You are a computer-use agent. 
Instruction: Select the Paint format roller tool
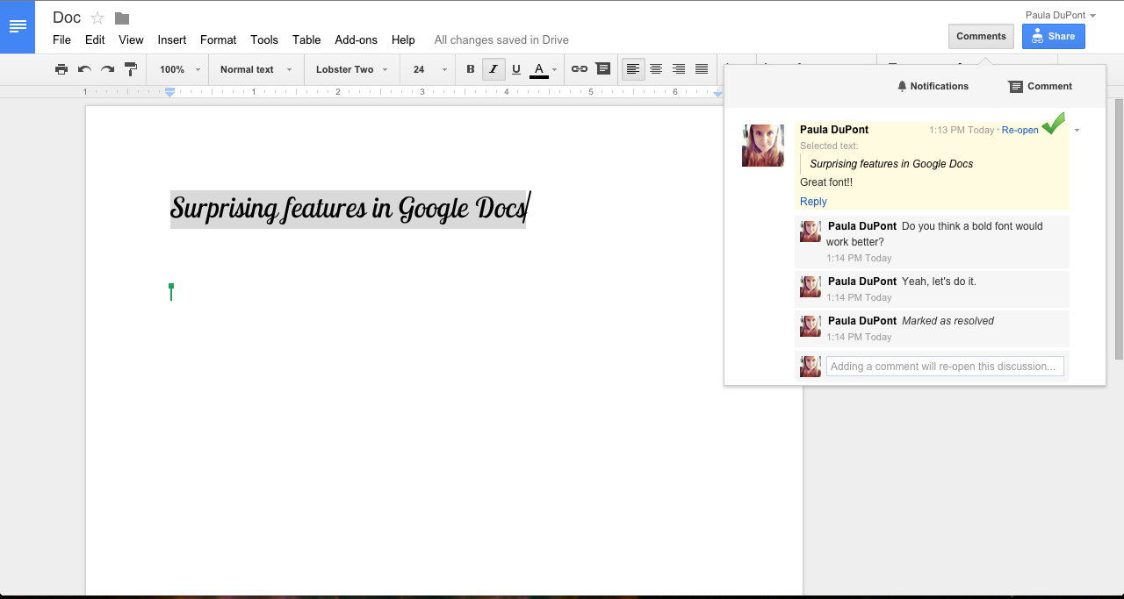131,69
